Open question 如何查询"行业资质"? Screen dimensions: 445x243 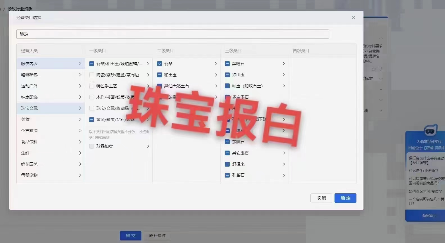pyautogui.click(x=425, y=191)
